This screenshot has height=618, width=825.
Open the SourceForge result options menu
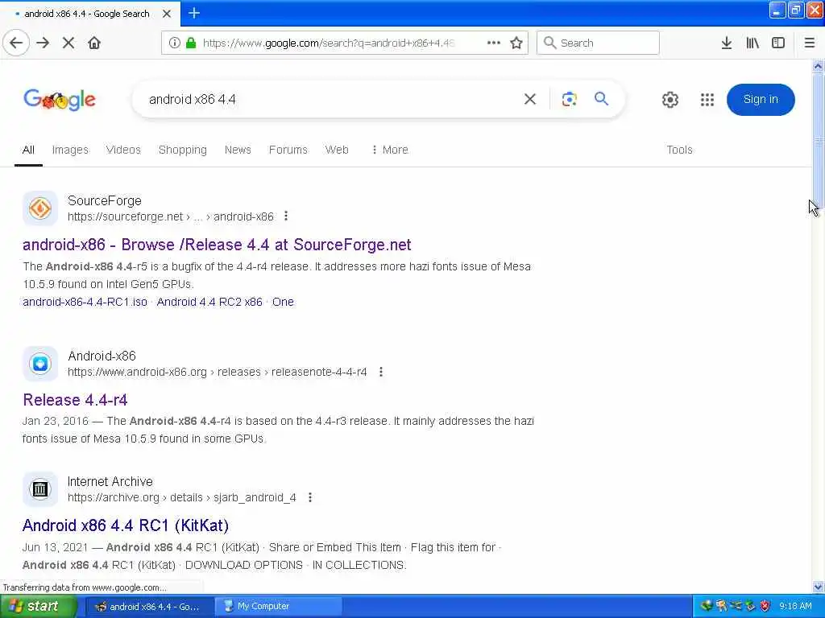tap(286, 216)
